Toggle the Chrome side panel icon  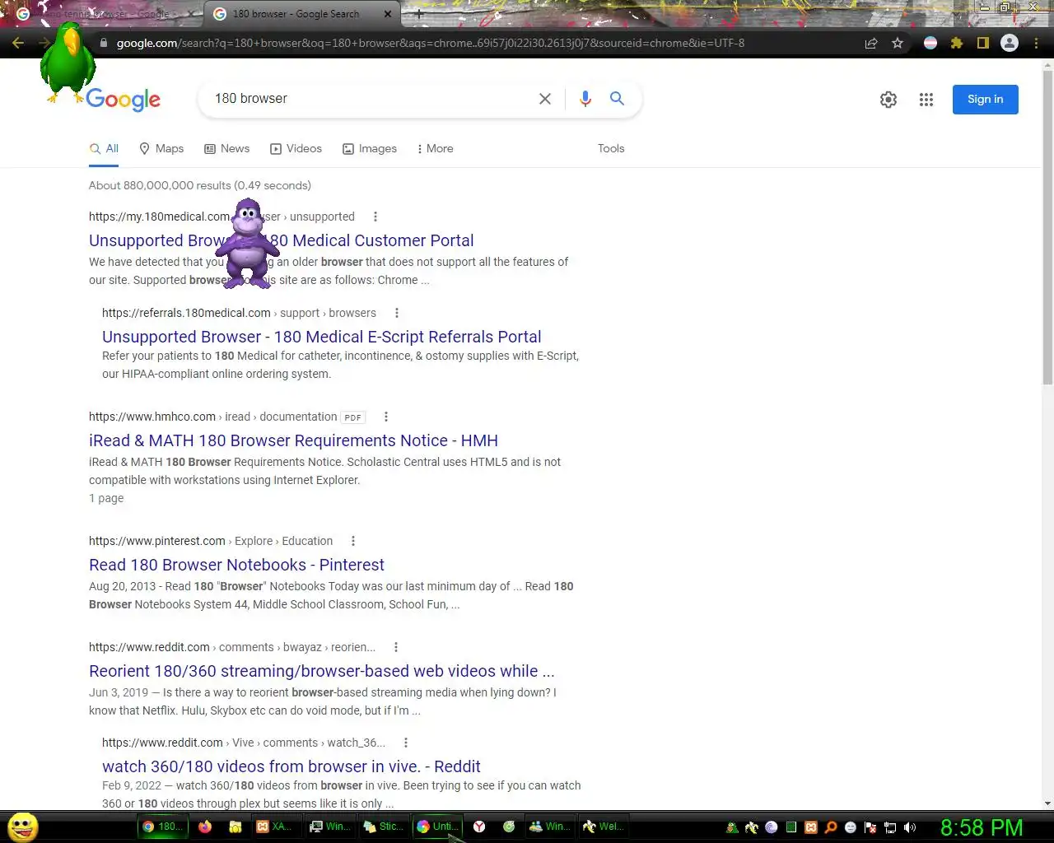click(982, 43)
